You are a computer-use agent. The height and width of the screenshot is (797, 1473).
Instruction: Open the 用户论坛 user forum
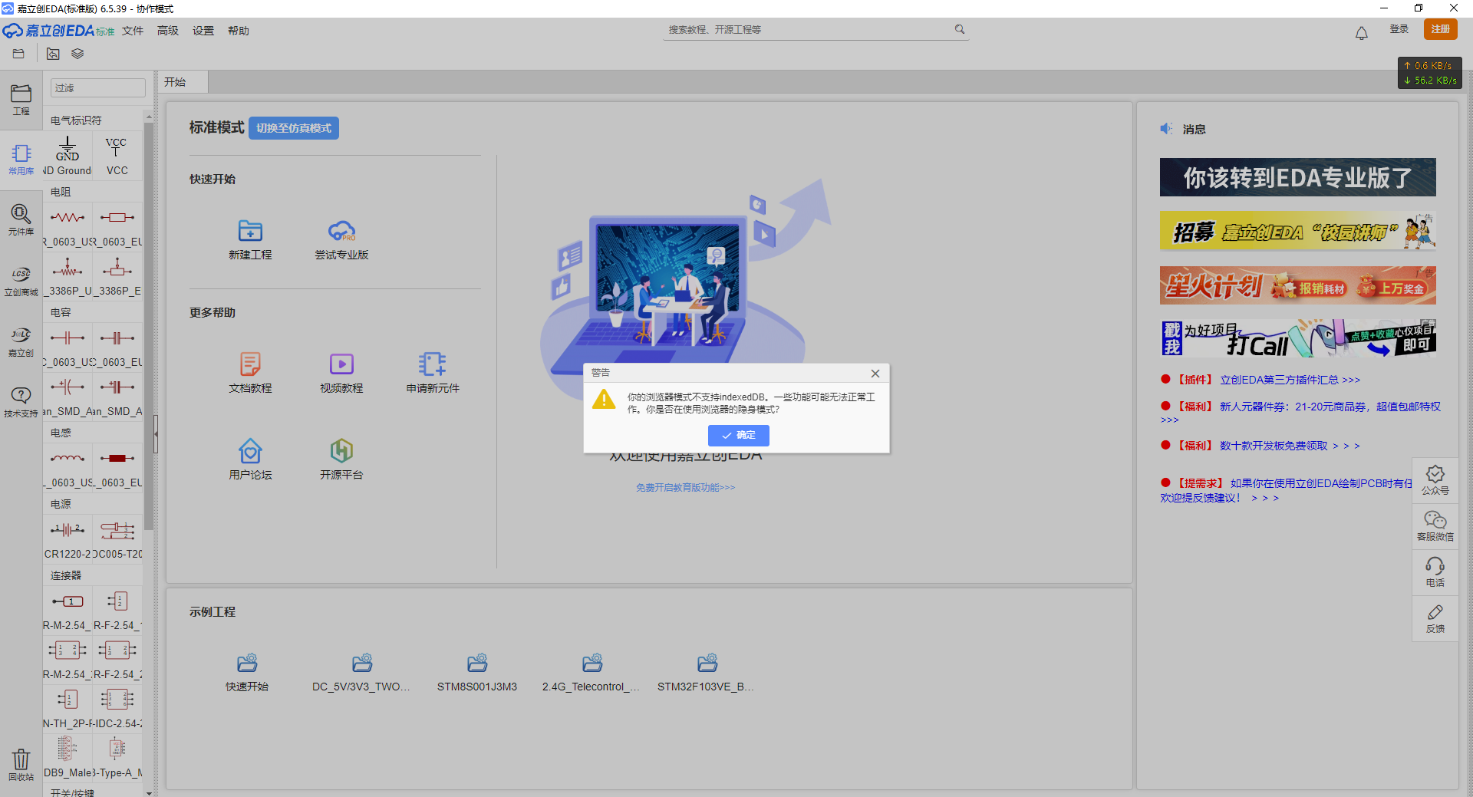250,451
